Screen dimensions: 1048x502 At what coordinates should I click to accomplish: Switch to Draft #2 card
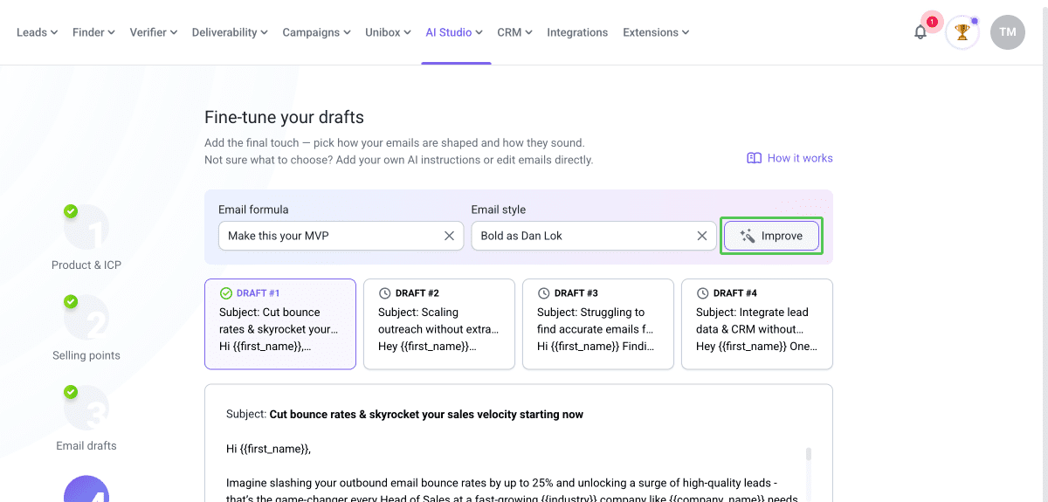click(438, 324)
